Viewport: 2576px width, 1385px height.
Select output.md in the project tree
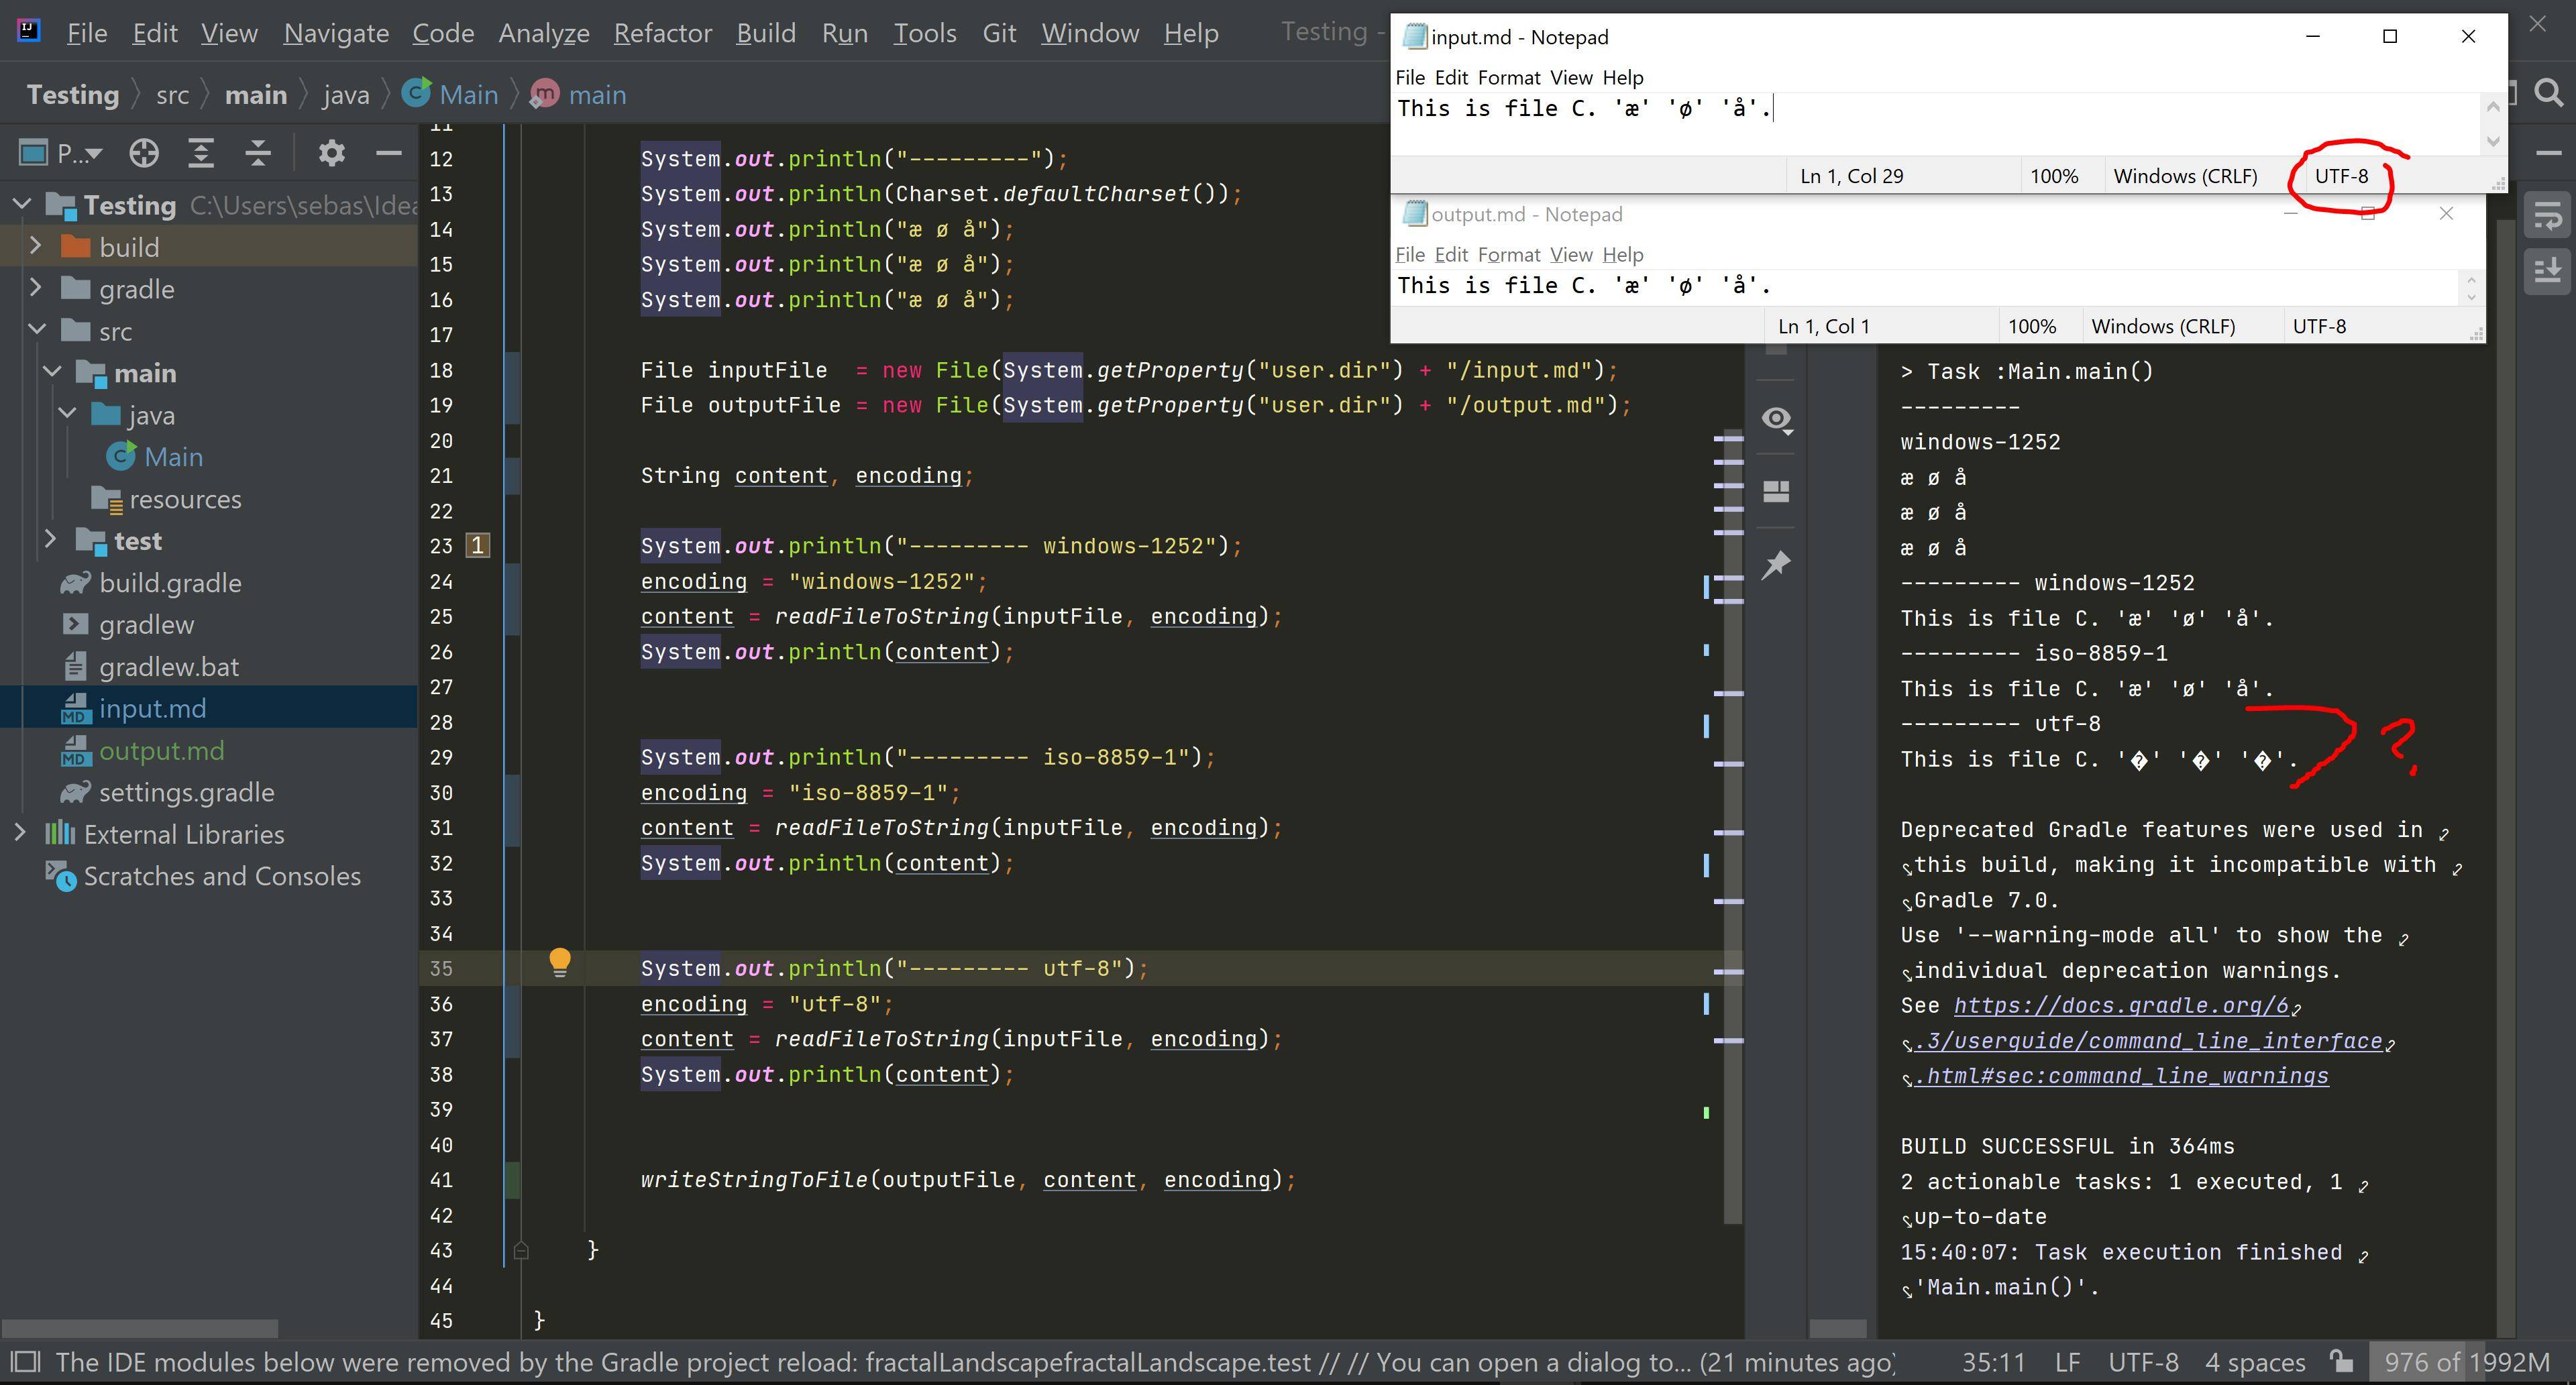pos(161,750)
